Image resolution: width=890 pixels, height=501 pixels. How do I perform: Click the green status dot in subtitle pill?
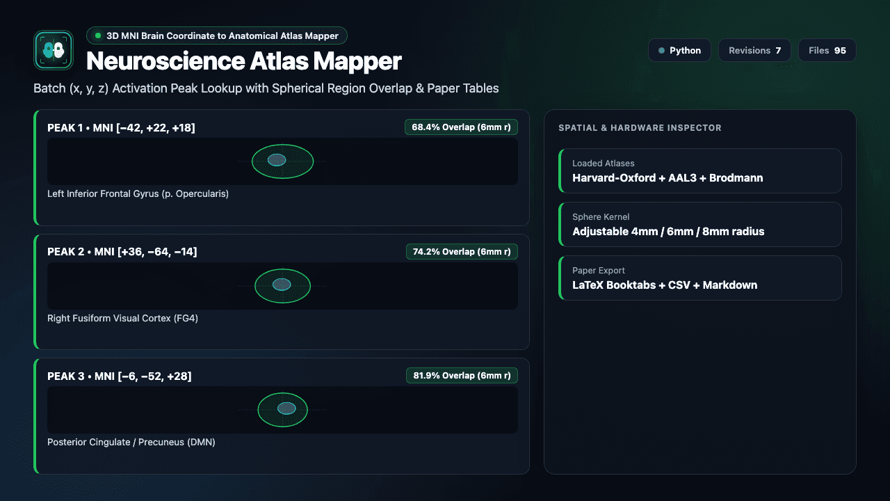click(x=98, y=35)
